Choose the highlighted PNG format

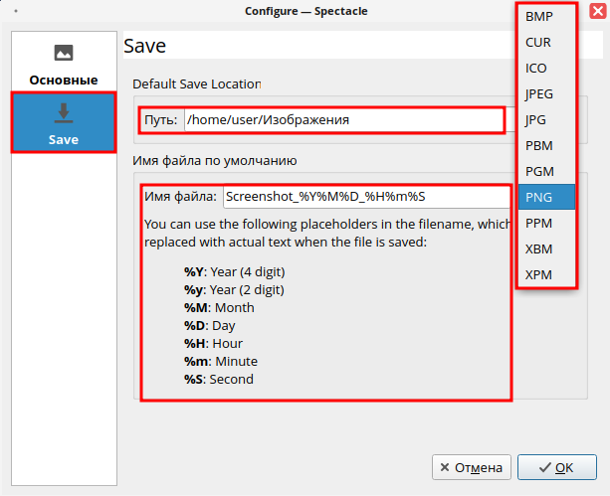coord(538,197)
